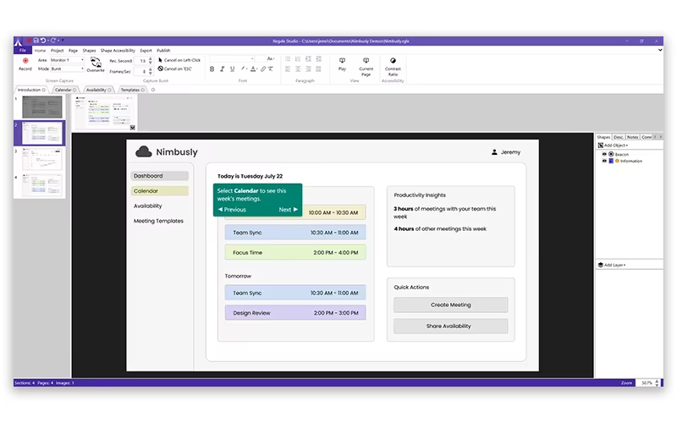Screen dimensions: 677x423
Task: Expand the Add Object dropdown
Action: pos(613,146)
